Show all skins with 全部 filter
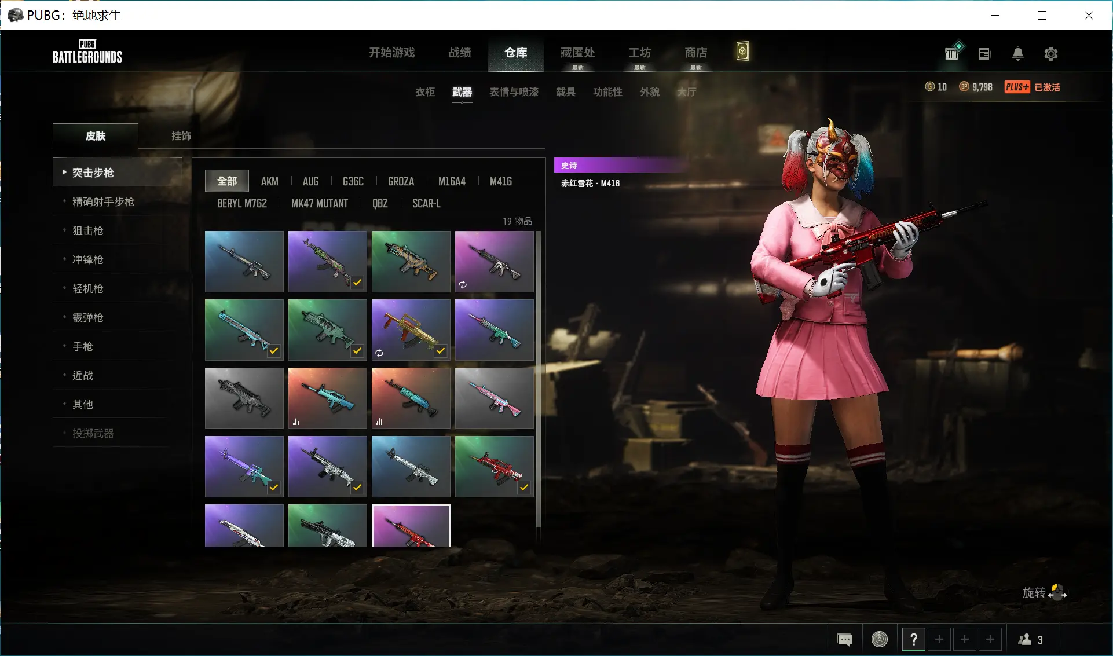 (x=227, y=181)
